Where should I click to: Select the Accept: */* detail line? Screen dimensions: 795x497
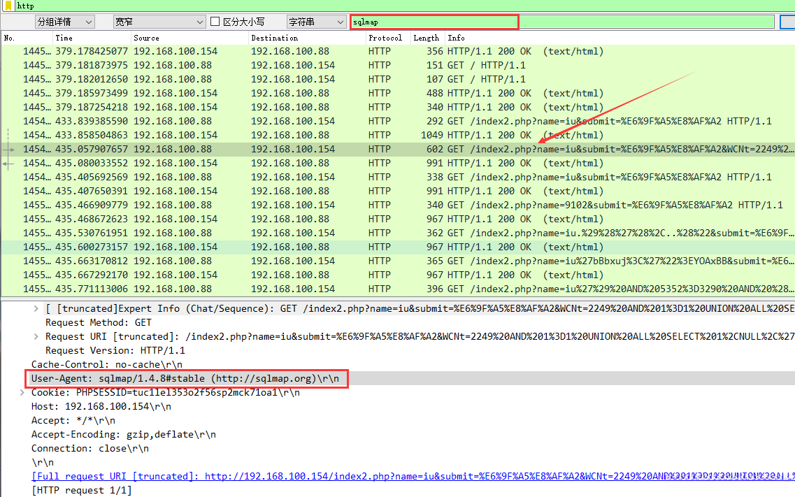click(x=73, y=421)
